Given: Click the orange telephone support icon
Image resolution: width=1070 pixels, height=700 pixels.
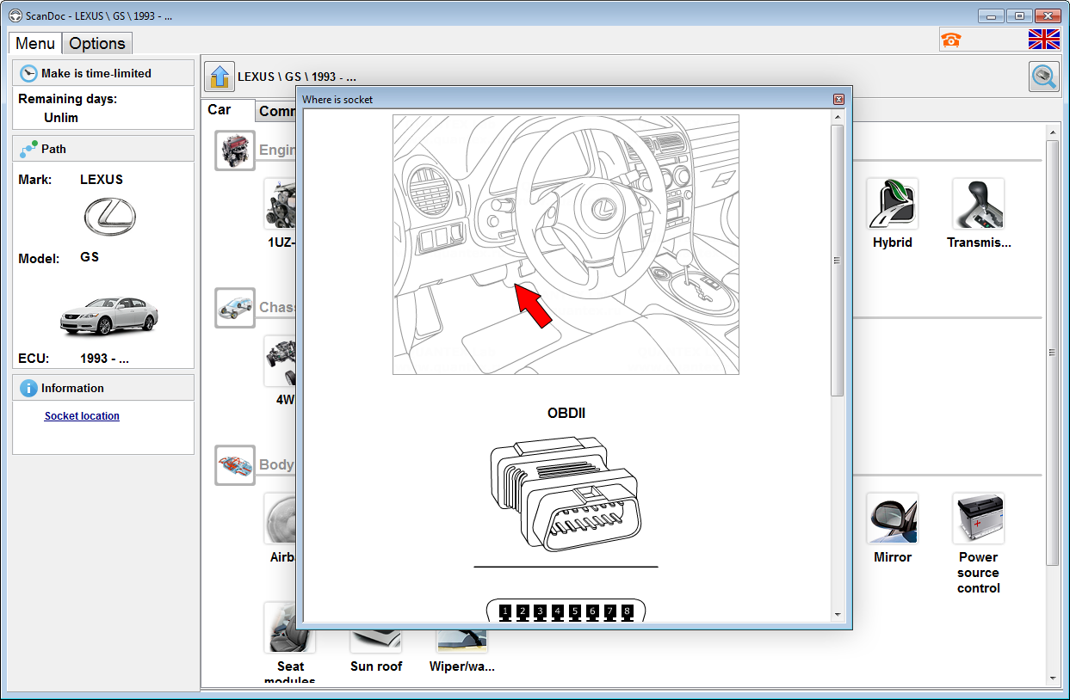Looking at the screenshot, I should click(951, 40).
